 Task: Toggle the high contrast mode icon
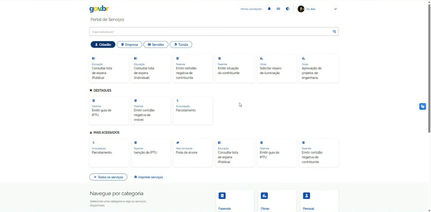coord(287,9)
